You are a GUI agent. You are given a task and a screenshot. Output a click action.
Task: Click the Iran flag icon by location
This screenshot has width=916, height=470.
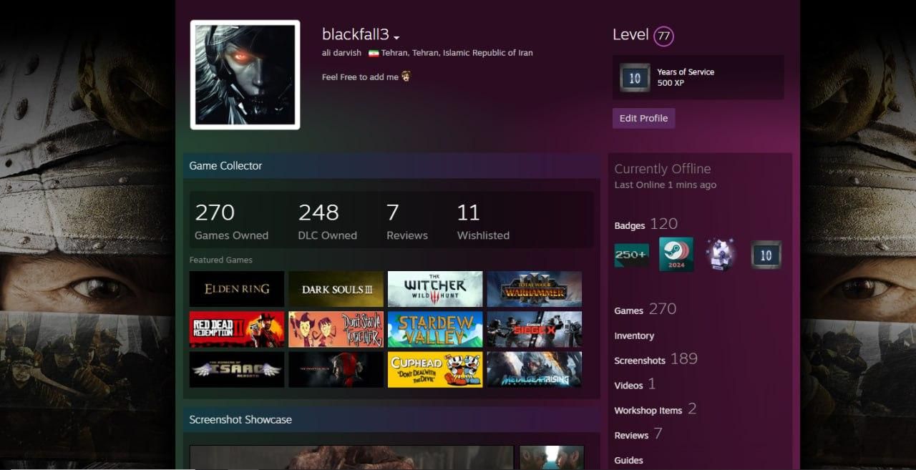coord(374,53)
